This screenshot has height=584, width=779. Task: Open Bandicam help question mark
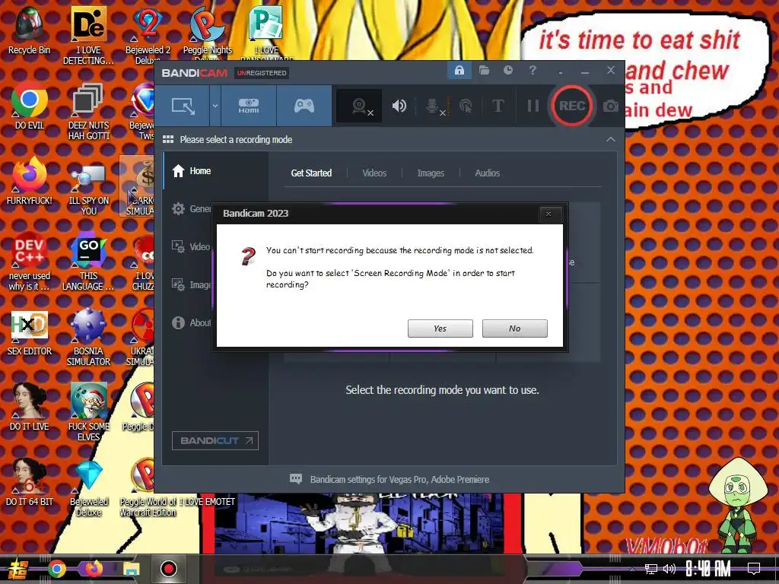pos(533,70)
